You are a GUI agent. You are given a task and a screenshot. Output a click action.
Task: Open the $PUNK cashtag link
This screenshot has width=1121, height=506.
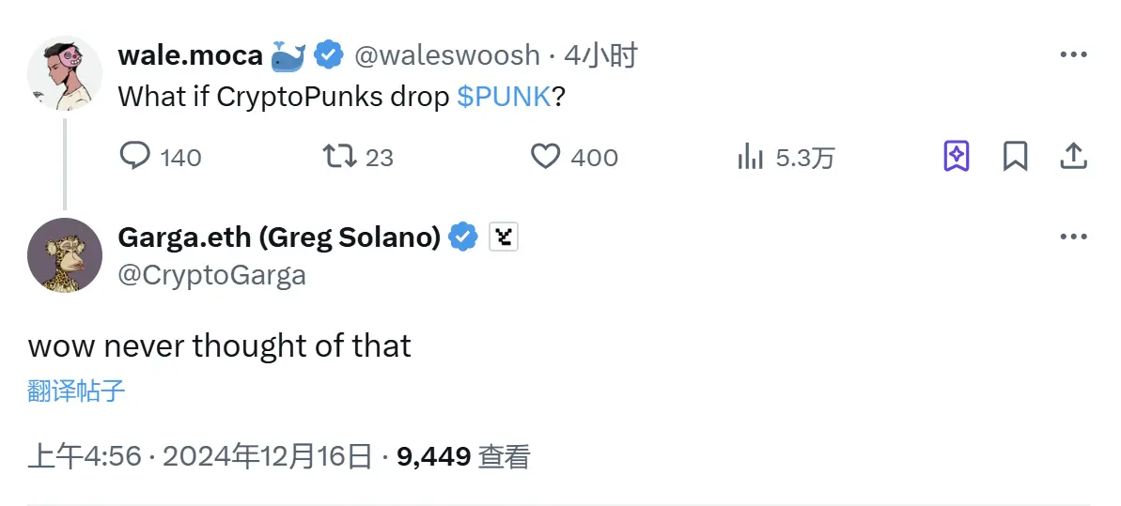[504, 98]
